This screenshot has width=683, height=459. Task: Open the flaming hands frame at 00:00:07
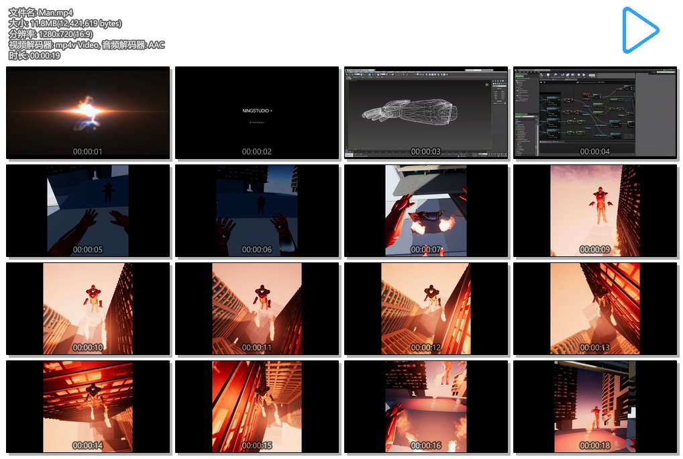pyautogui.click(x=426, y=211)
